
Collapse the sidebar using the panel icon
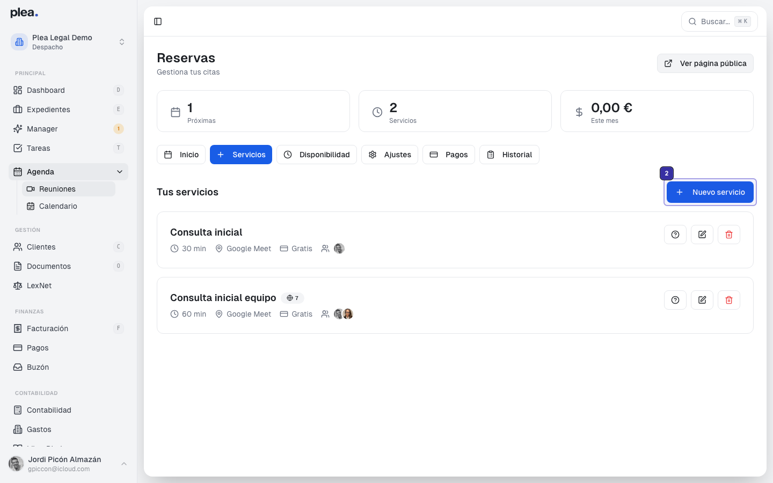click(x=158, y=21)
